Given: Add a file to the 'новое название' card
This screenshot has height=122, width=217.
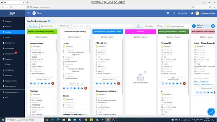Looking at the screenshot, I should click(42, 79).
